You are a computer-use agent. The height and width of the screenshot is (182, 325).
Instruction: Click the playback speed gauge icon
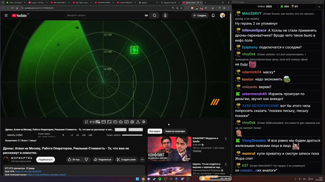click(121, 122)
